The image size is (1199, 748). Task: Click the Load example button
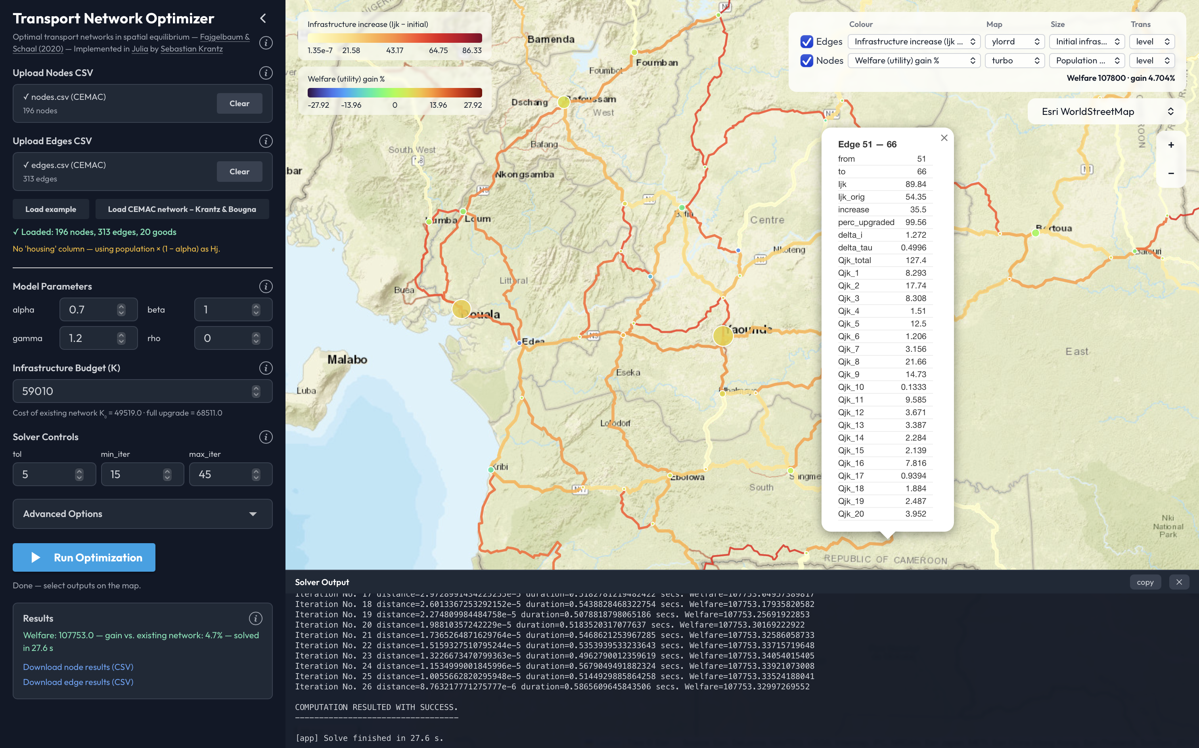pos(51,209)
